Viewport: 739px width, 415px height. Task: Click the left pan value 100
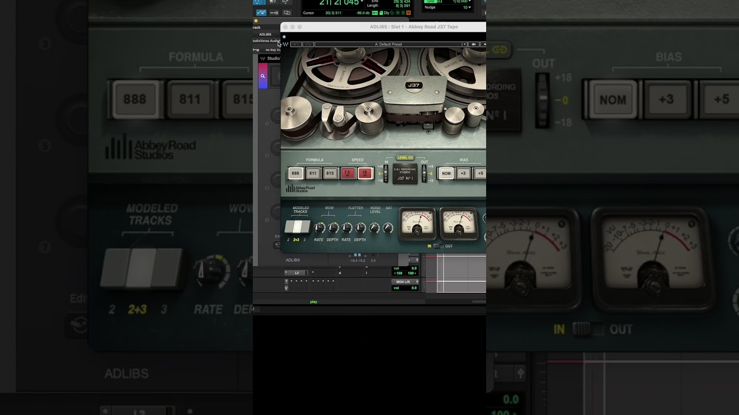click(399, 273)
